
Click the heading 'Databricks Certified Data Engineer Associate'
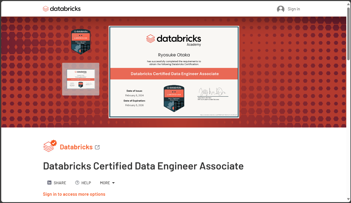click(x=143, y=166)
